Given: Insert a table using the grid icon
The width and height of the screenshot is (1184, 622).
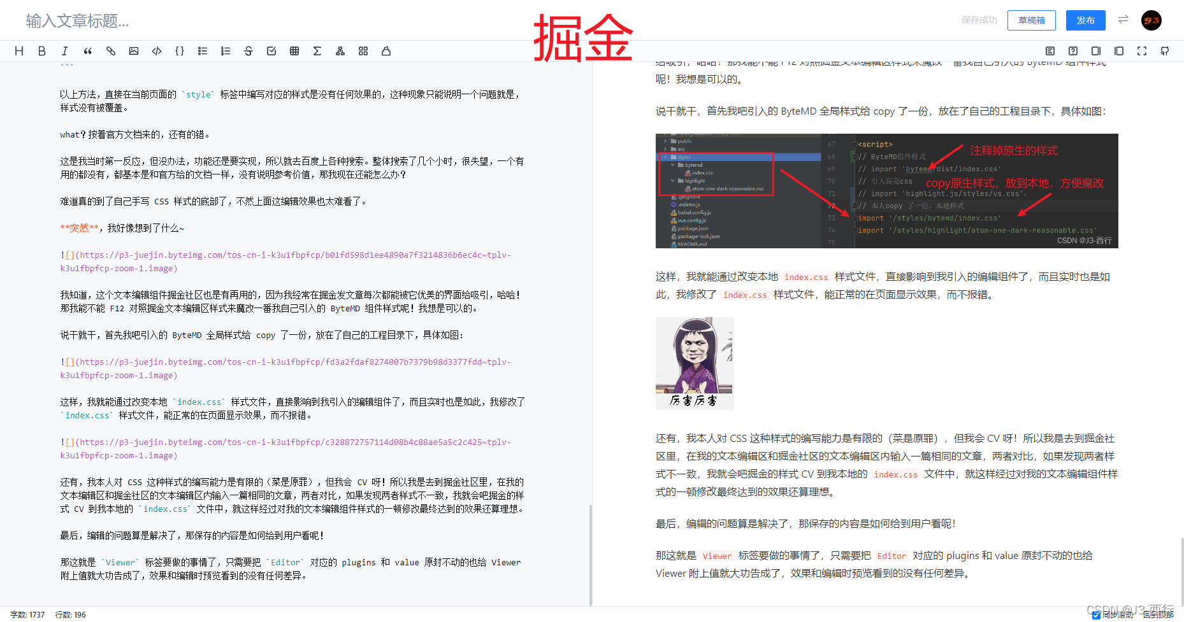Looking at the screenshot, I should click(294, 51).
